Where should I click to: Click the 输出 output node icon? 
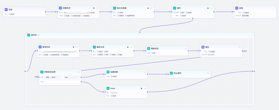point(203,47)
